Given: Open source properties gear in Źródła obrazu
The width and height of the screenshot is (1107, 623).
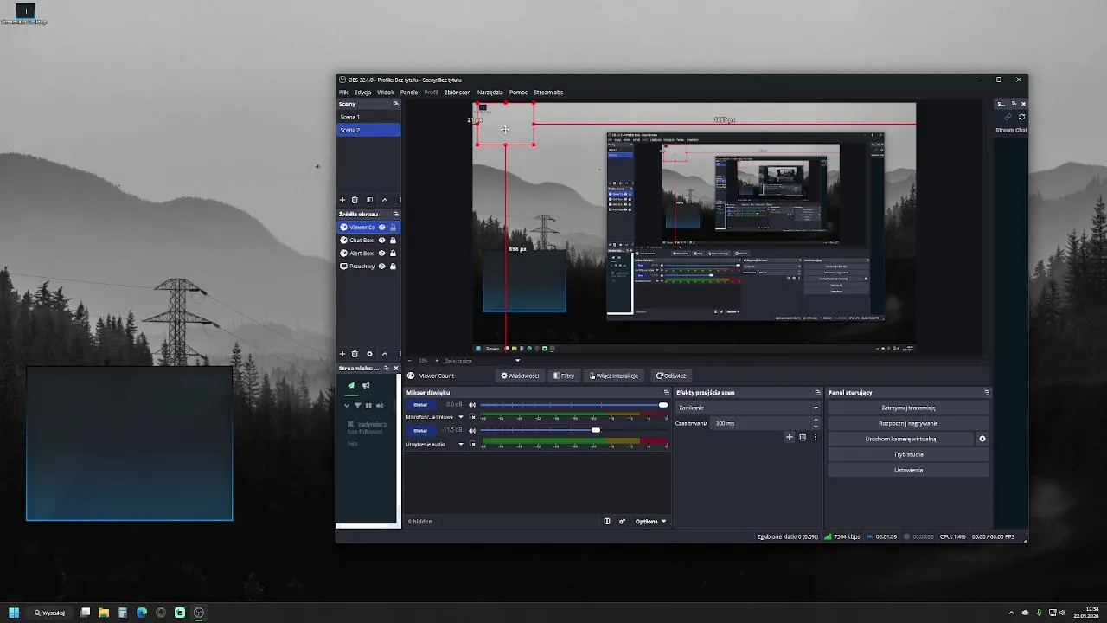Looking at the screenshot, I should [x=369, y=354].
